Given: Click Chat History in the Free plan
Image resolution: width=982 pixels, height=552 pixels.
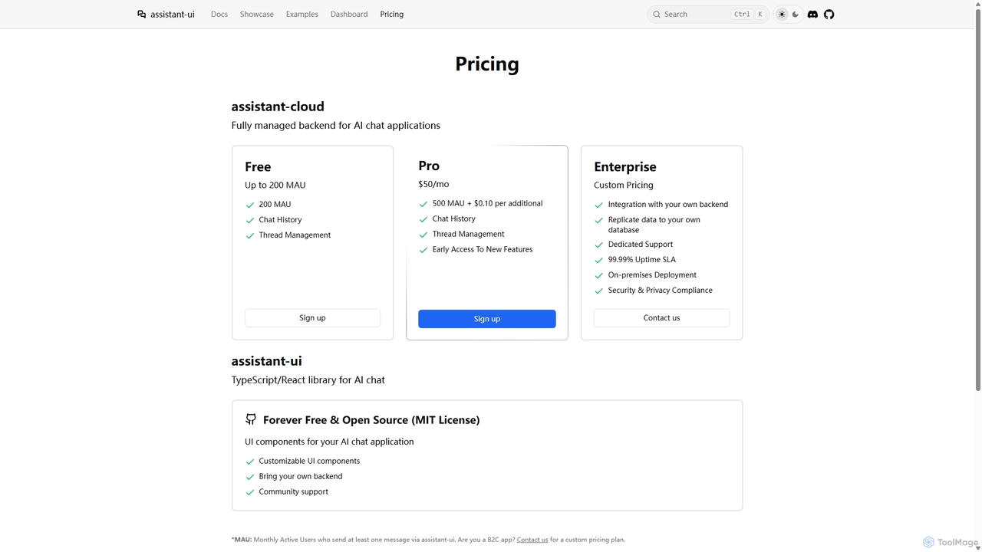Looking at the screenshot, I should [280, 220].
